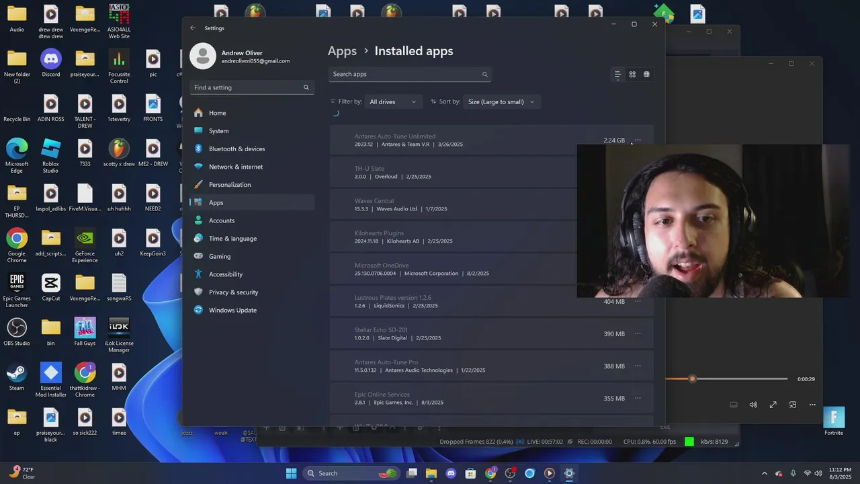Open the Filter by All drives dropdown
This screenshot has width=860, height=484.
pos(392,102)
